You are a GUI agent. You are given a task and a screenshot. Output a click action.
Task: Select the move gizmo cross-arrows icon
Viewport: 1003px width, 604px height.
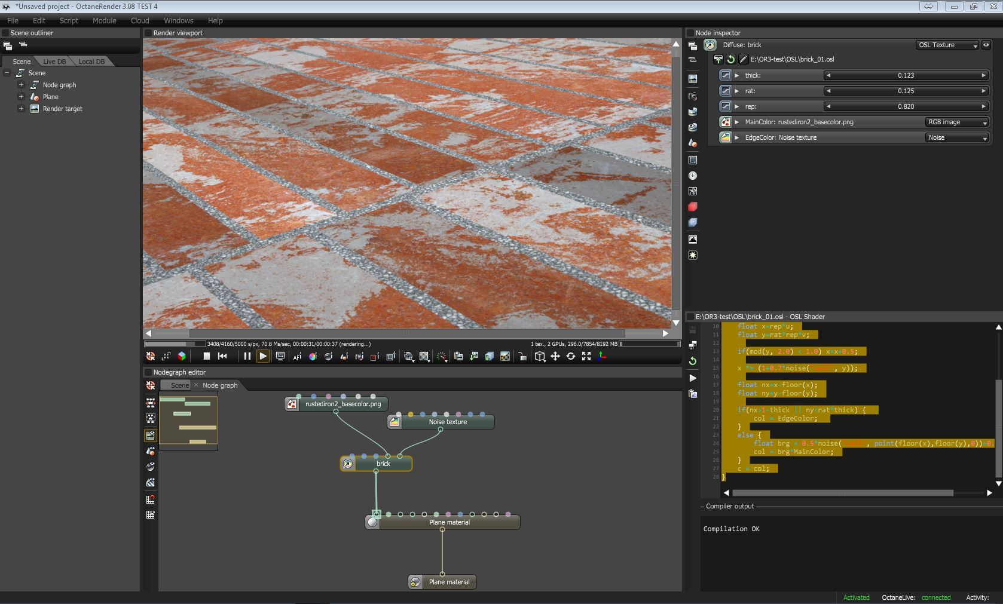(x=555, y=357)
